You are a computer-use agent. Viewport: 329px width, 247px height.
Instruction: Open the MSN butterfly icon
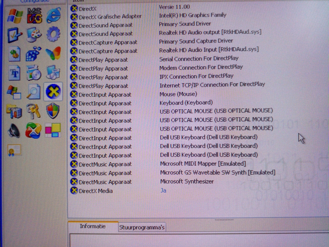point(53,54)
